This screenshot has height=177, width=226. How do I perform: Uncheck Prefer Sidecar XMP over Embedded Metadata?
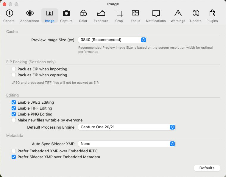point(14,157)
